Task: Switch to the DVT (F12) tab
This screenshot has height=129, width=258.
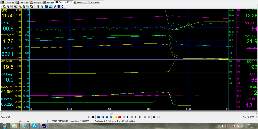Action: click(x=94, y=2)
